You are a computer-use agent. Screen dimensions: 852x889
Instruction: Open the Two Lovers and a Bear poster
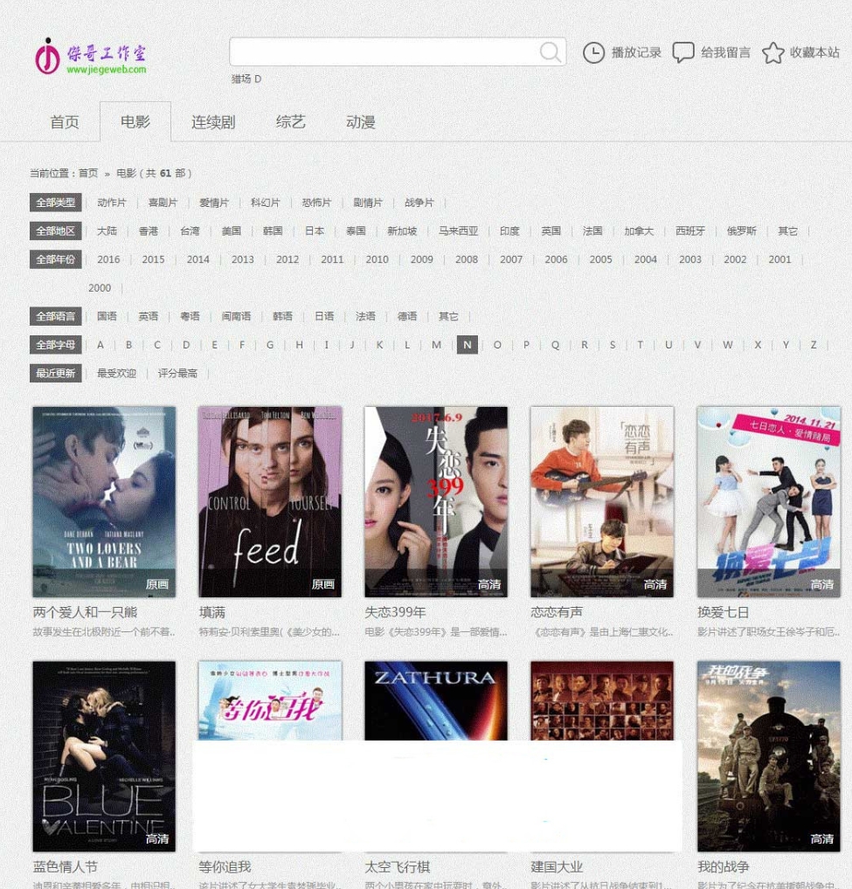coord(104,501)
